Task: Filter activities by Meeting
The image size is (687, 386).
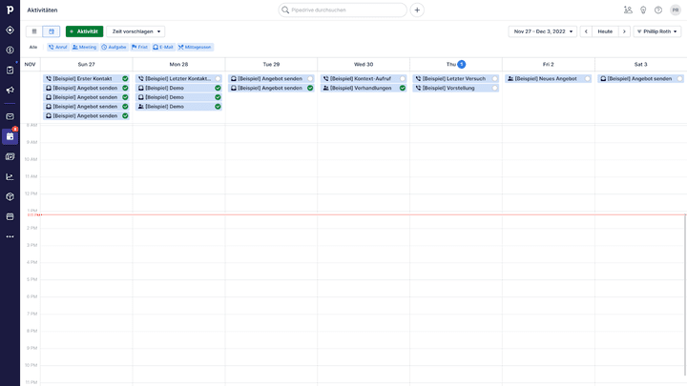Action: pyautogui.click(x=84, y=47)
